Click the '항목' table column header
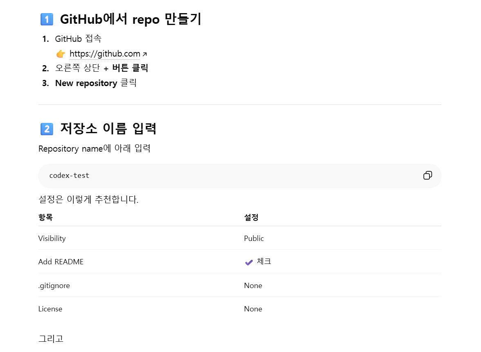The height and width of the screenshot is (352, 481). pyautogui.click(x=45, y=217)
